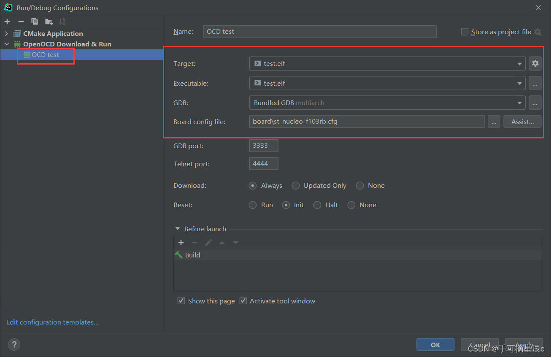Viewport: 551px width, 357px height.
Task: Select the OCD test configuration
Action: [45, 55]
